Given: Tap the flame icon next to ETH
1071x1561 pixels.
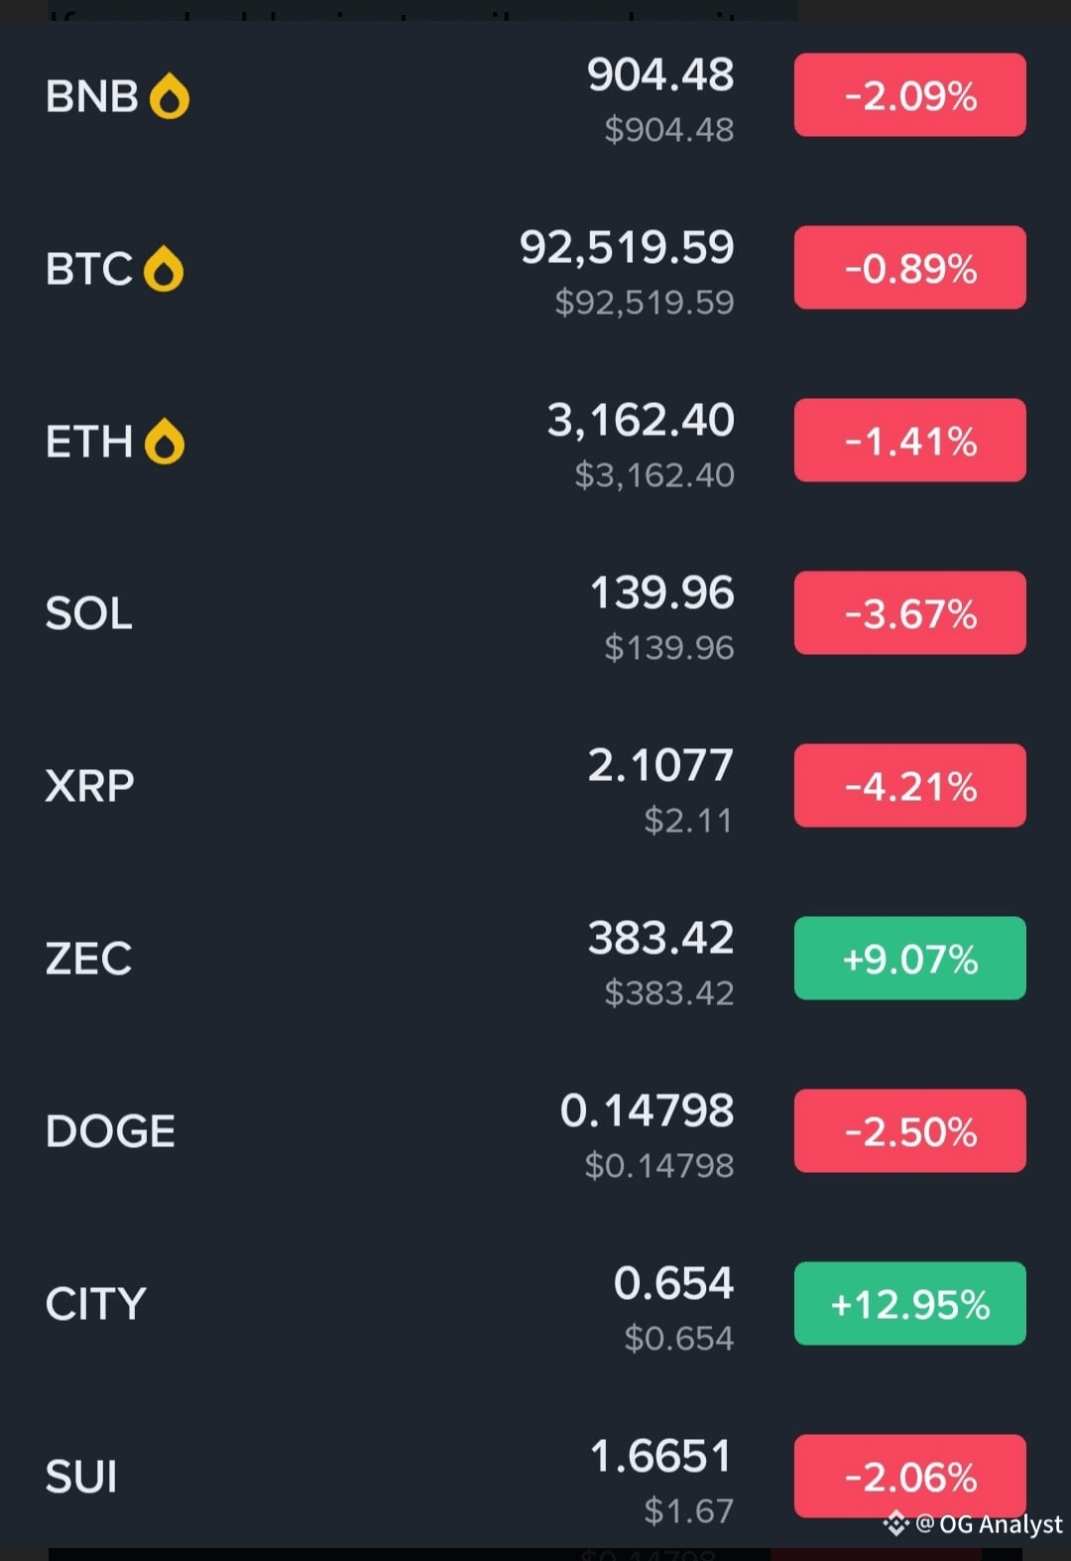Looking at the screenshot, I should (x=165, y=443).
